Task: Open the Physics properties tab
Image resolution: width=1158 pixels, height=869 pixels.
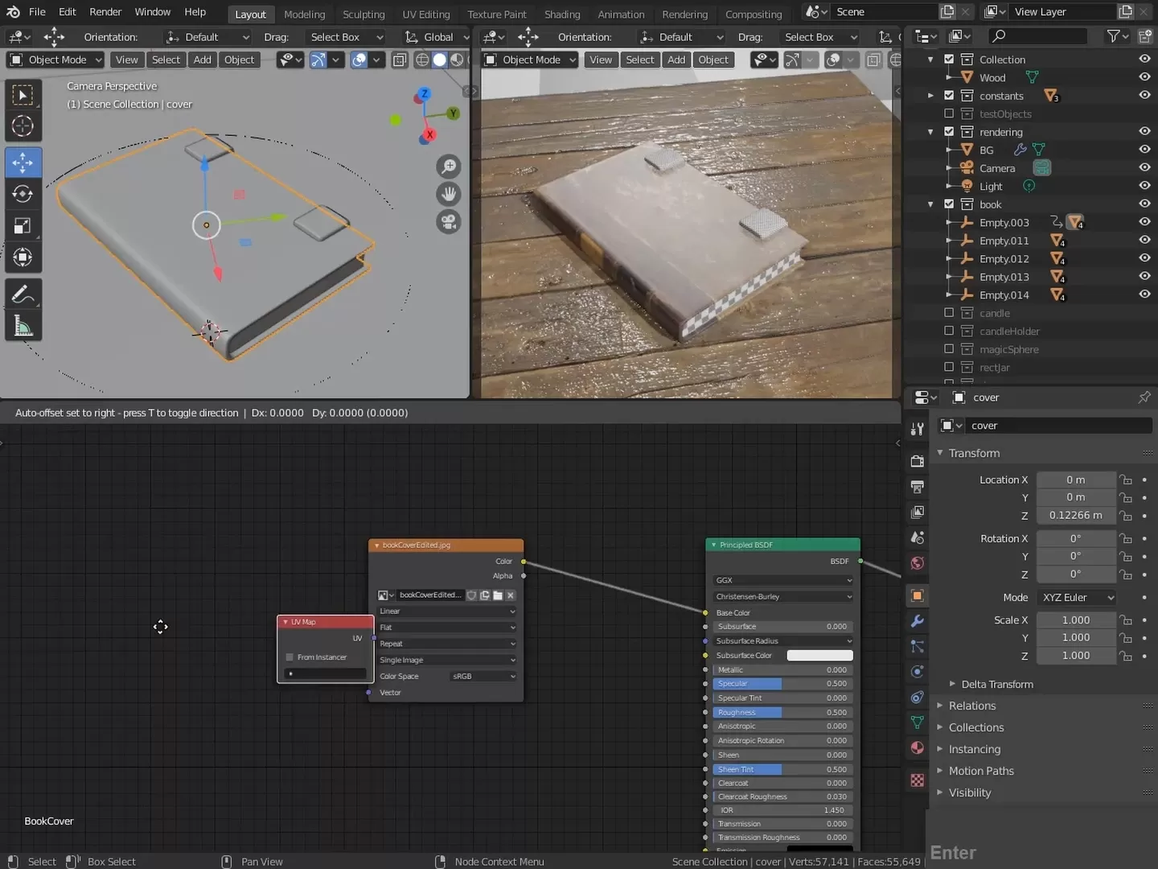Action: click(x=917, y=671)
